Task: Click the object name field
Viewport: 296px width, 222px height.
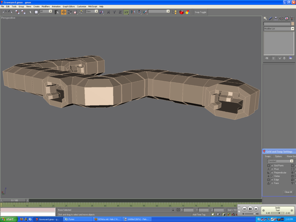Action: tap(277, 24)
